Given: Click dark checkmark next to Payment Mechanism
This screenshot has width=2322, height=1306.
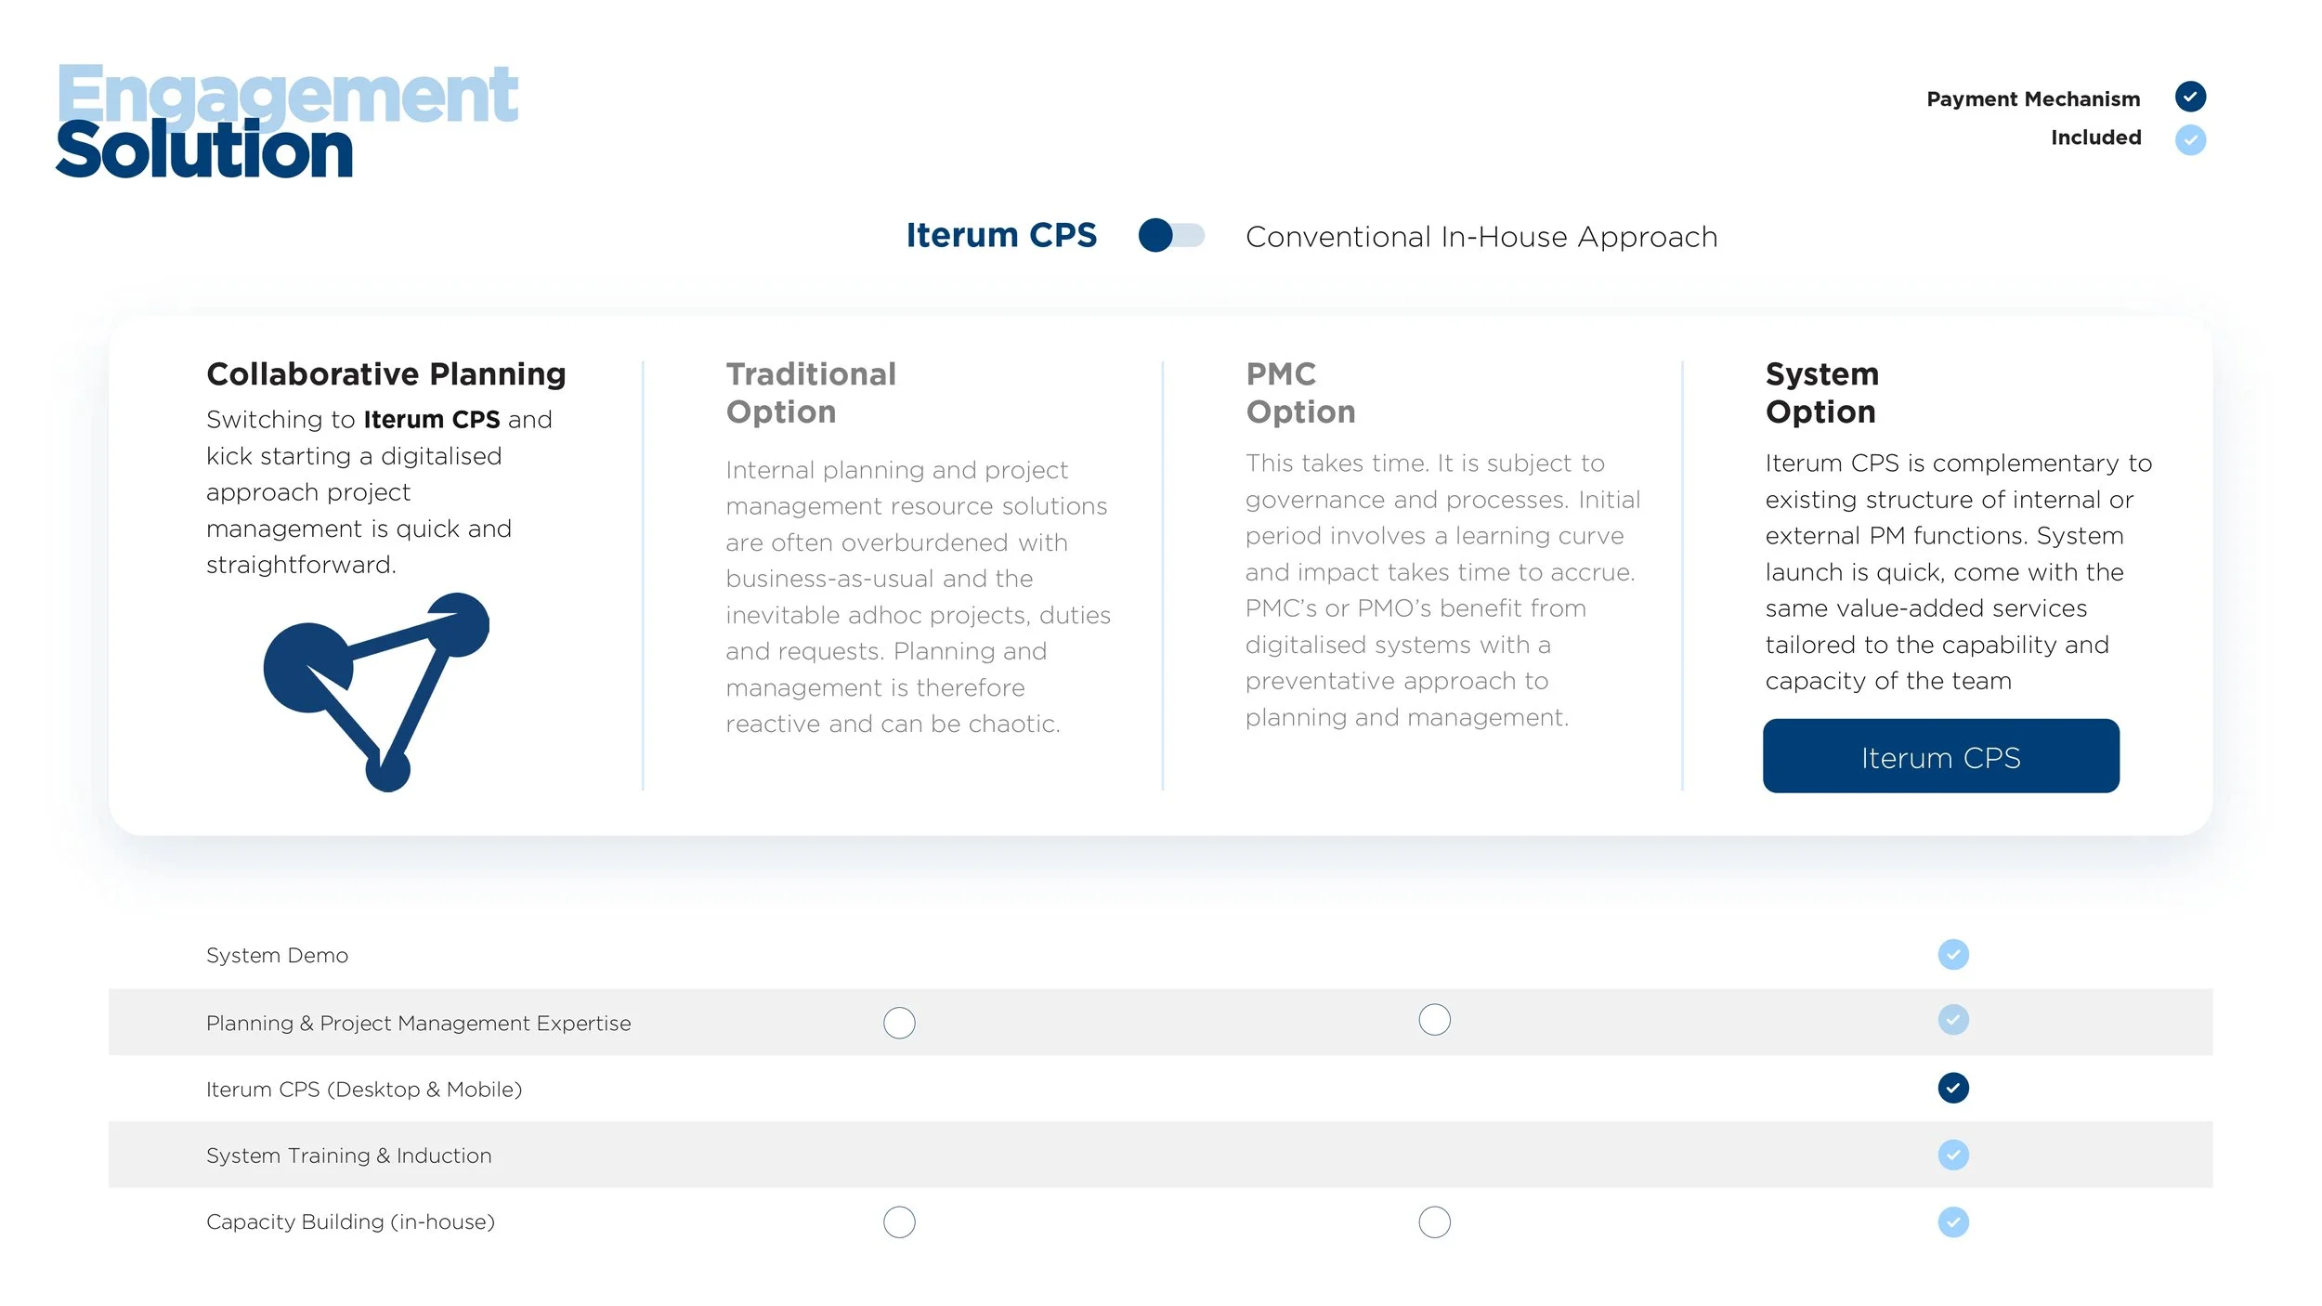Looking at the screenshot, I should coord(2189,97).
